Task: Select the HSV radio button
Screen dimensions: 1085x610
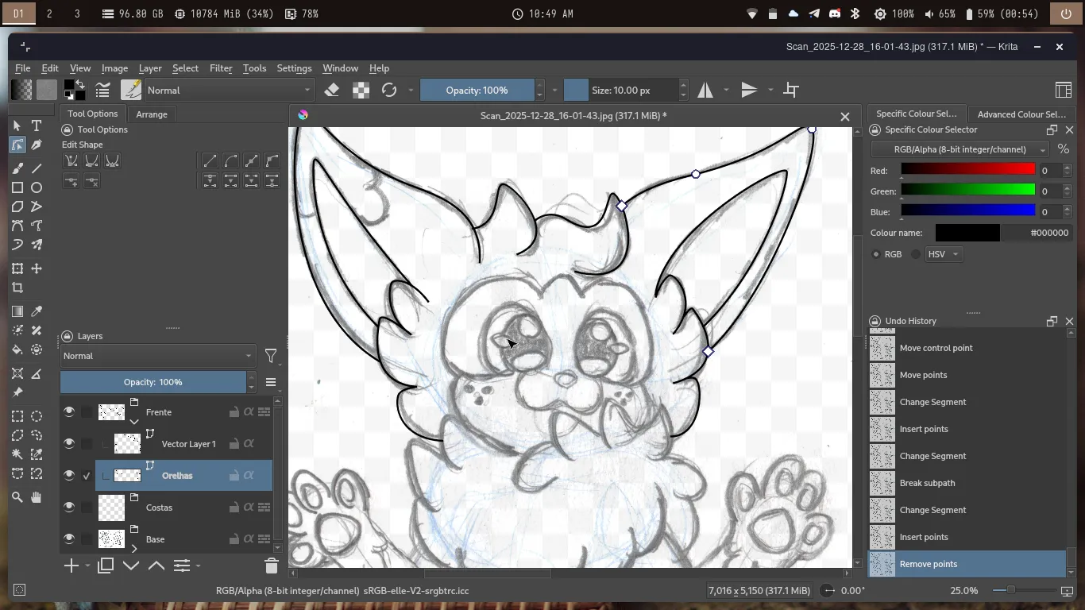Action: [x=917, y=254]
